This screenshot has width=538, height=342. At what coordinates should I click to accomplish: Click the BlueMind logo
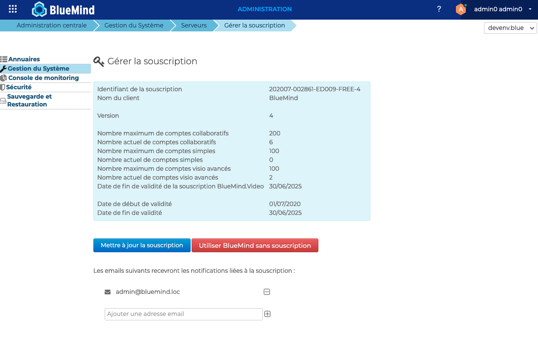(63, 9)
